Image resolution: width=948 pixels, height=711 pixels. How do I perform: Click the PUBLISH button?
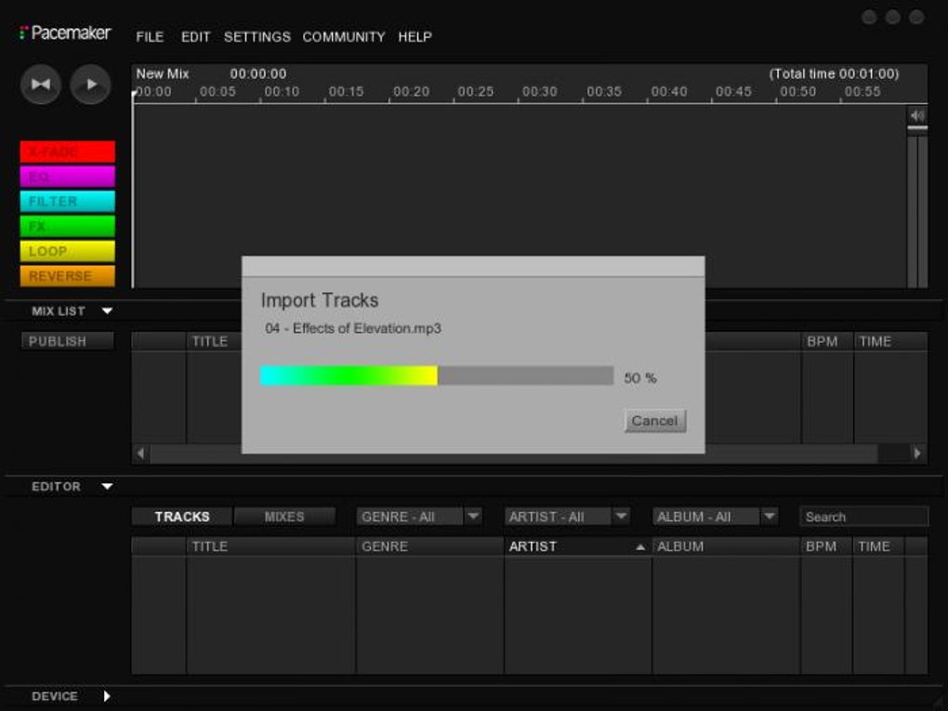[x=67, y=341]
